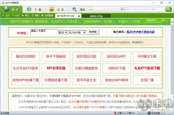Click the 2018全新改版 announcement text

point(85,42)
